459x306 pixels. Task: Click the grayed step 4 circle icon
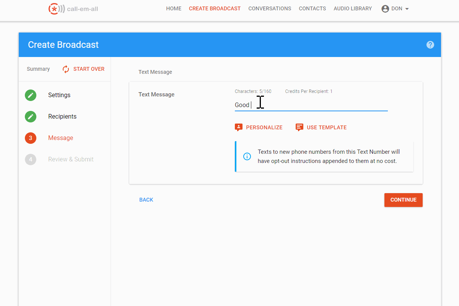click(x=31, y=159)
